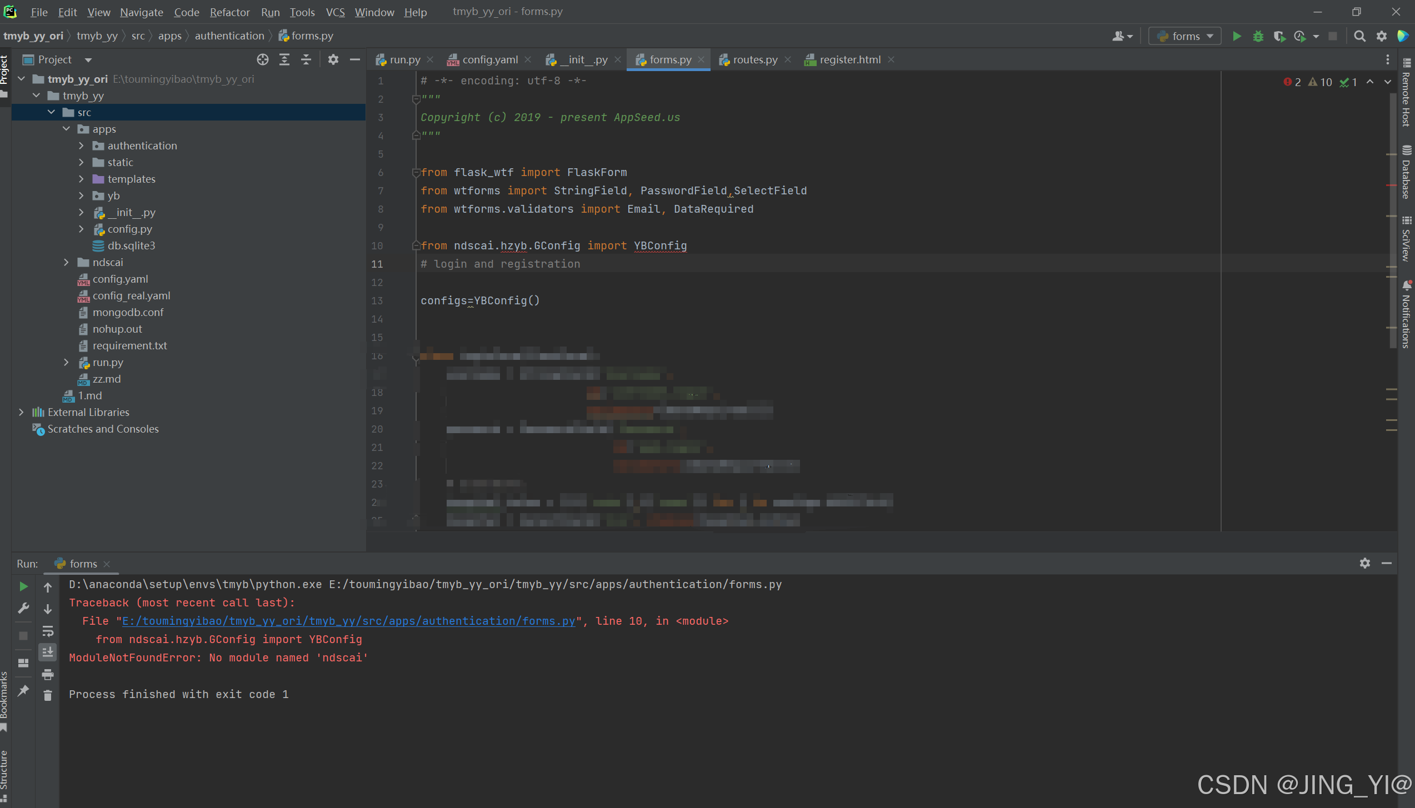Open Search Everywhere magnifier icon
The image size is (1415, 808).
click(x=1360, y=36)
